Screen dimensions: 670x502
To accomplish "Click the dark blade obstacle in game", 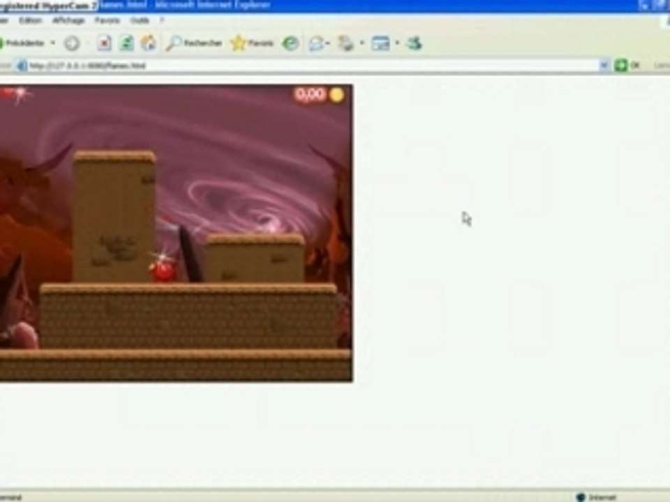I will (191, 254).
